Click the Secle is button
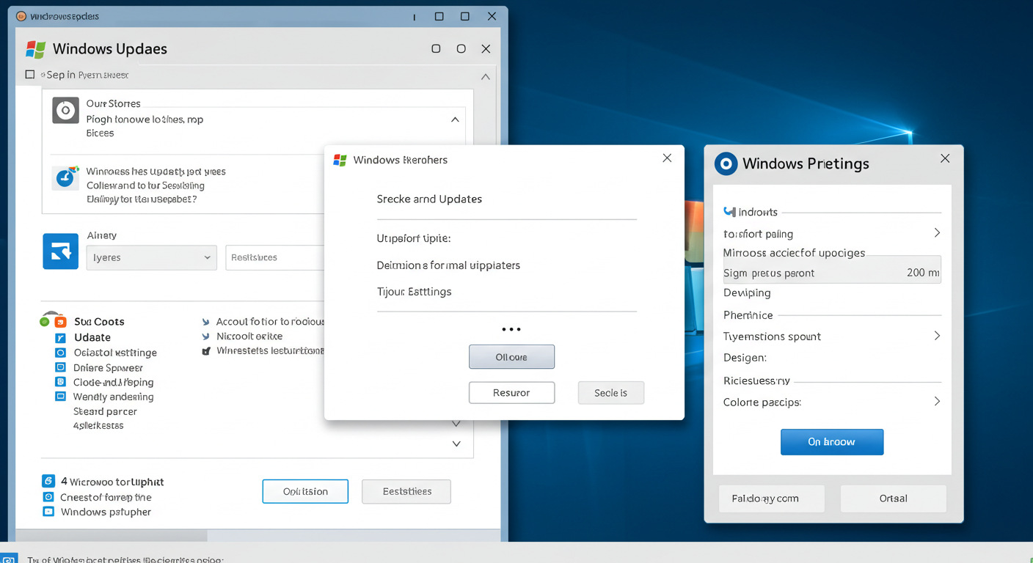1033x563 pixels. coord(610,393)
